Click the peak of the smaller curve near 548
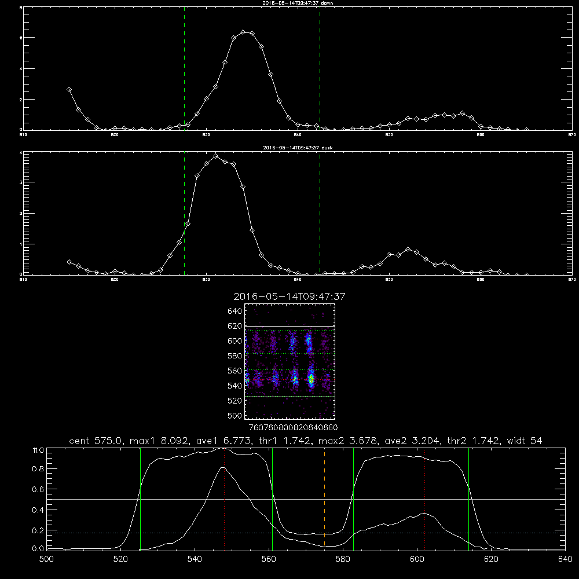The image size is (579, 579). [x=223, y=467]
